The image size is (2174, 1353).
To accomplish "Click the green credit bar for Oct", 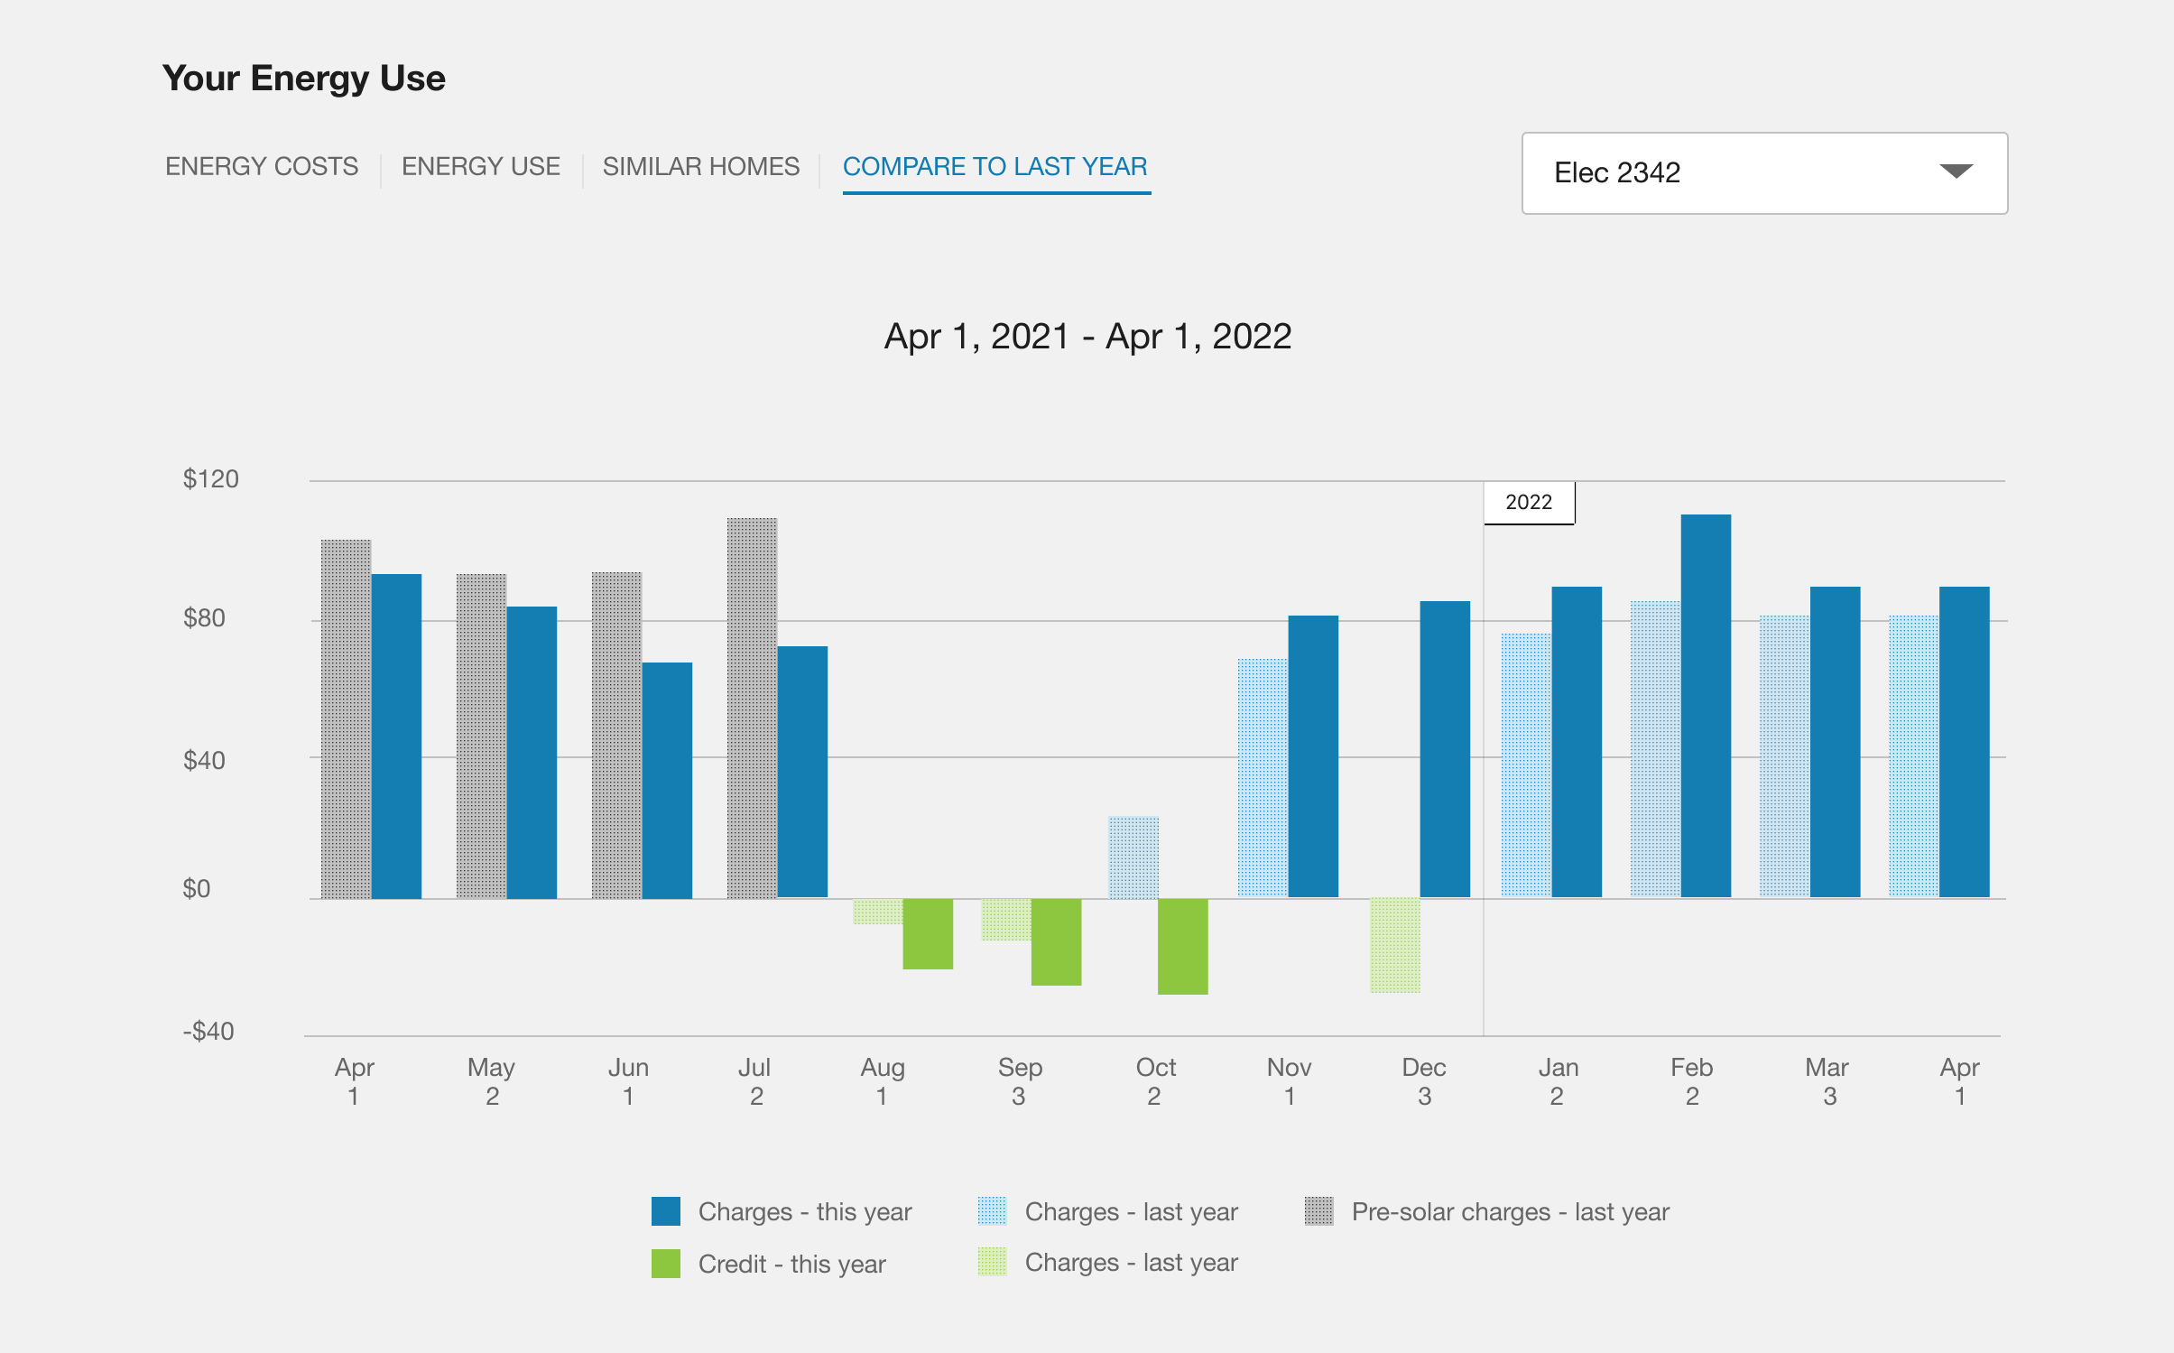I will (x=1182, y=946).
